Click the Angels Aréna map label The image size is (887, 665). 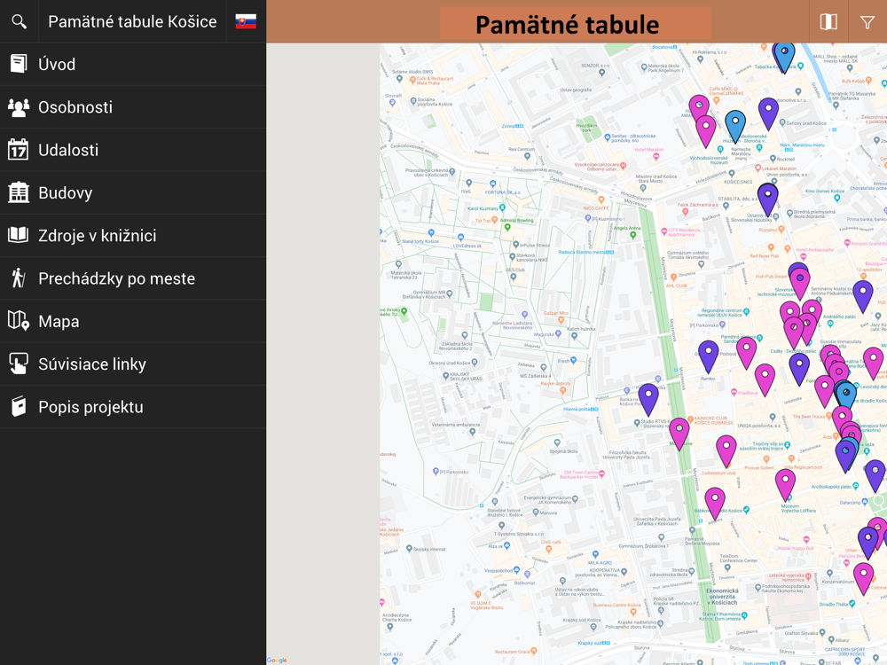[x=627, y=229]
